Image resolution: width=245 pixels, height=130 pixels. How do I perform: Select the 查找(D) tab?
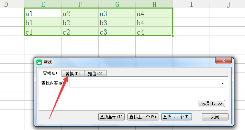(x=50, y=73)
